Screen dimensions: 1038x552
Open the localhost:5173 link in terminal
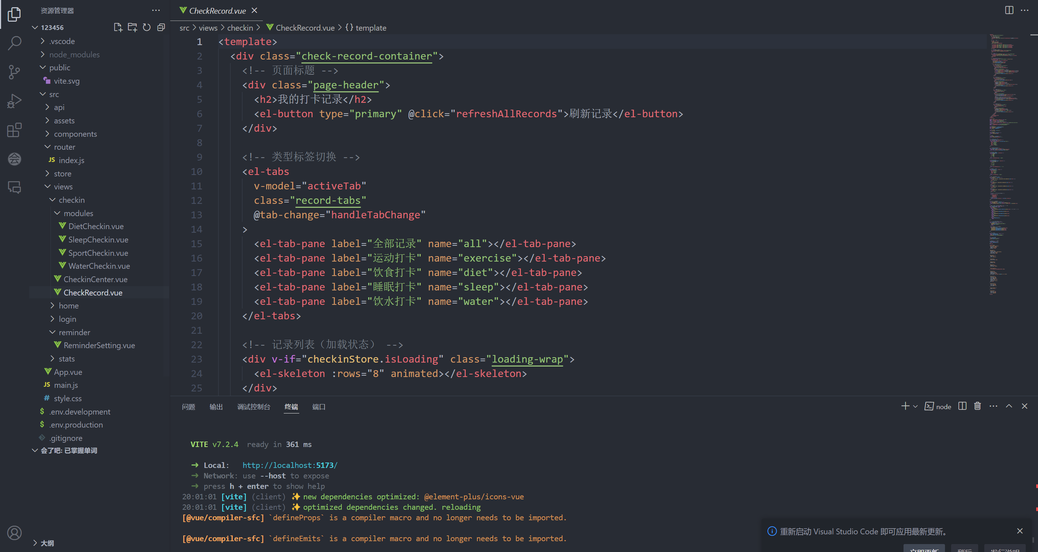[290, 465]
